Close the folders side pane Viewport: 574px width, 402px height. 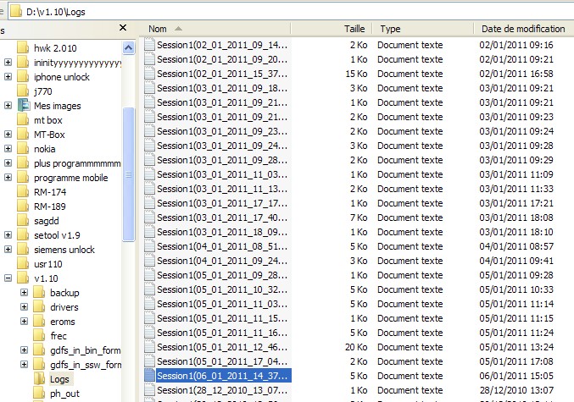[x=123, y=28]
